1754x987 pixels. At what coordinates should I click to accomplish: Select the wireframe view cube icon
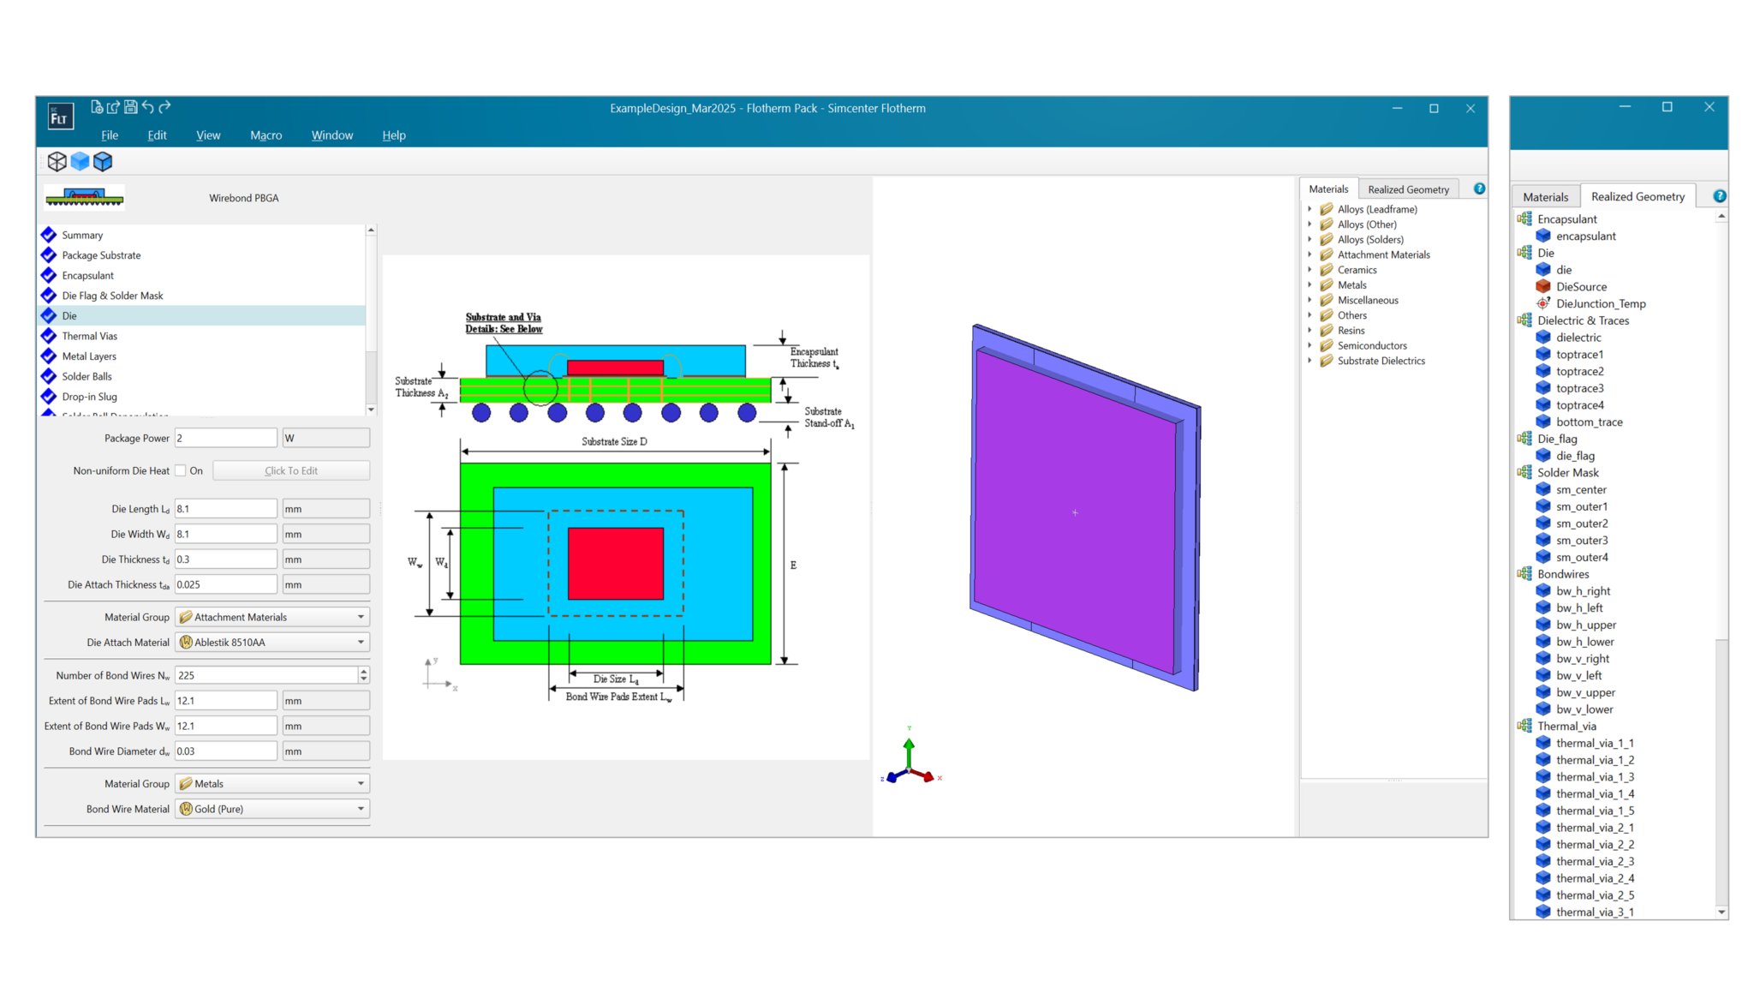click(x=57, y=161)
